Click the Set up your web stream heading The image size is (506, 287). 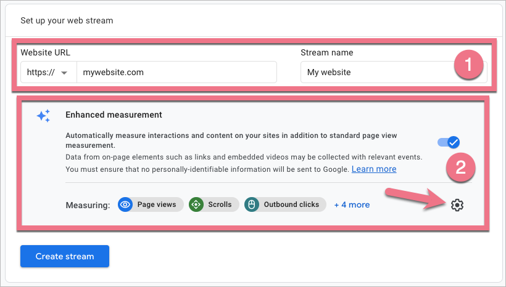67,20
